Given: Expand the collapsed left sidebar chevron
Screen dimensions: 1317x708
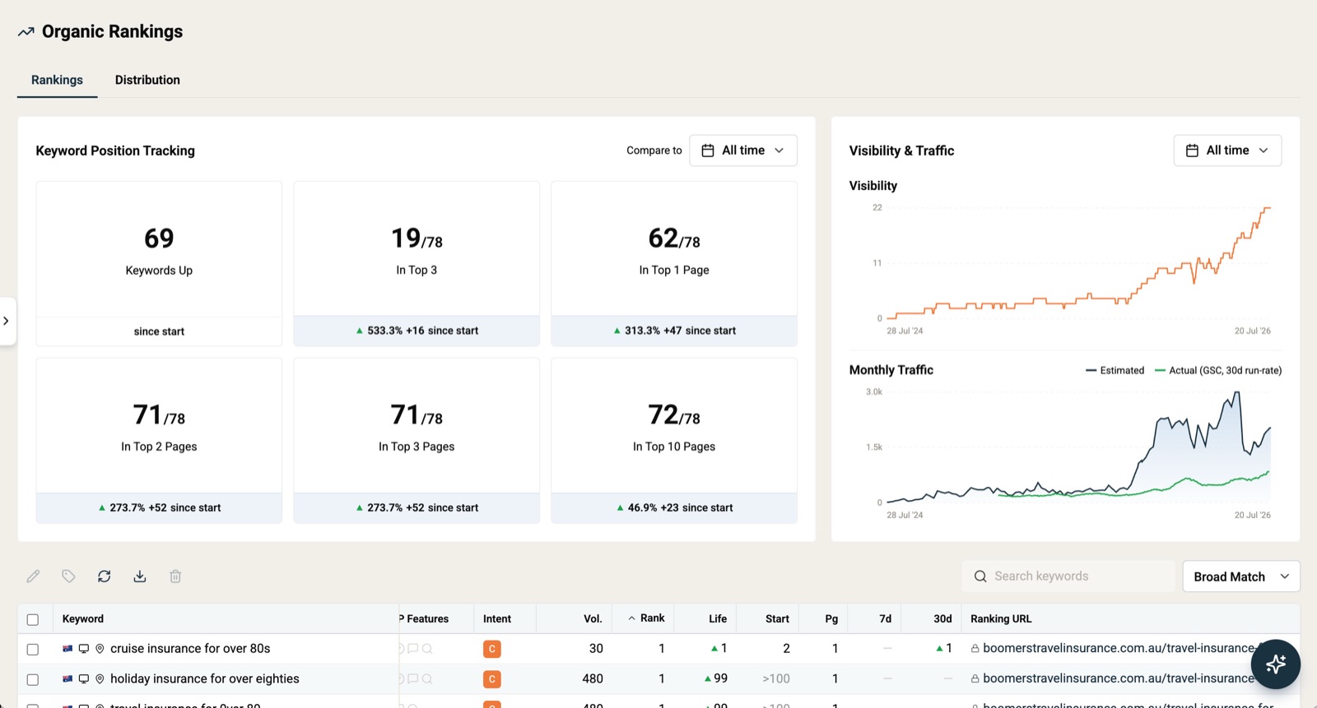Looking at the screenshot, I should [x=7, y=321].
